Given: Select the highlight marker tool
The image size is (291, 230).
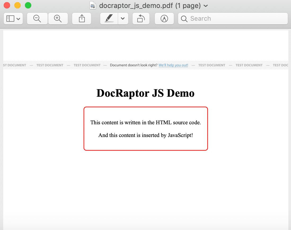Looking at the screenshot, I should click(109, 19).
